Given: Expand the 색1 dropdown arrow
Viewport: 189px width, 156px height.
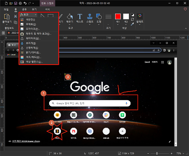Looking at the screenshot, I should pos(118,25).
